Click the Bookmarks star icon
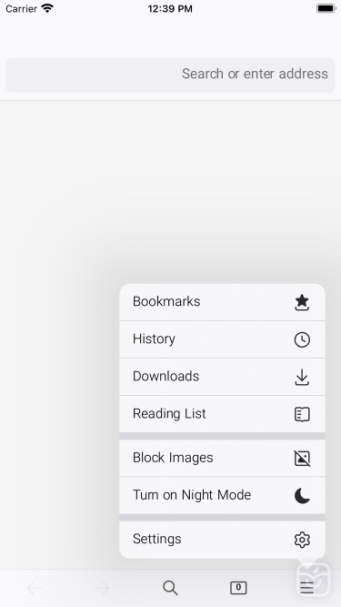Image resolution: width=341 pixels, height=607 pixels. point(302,302)
